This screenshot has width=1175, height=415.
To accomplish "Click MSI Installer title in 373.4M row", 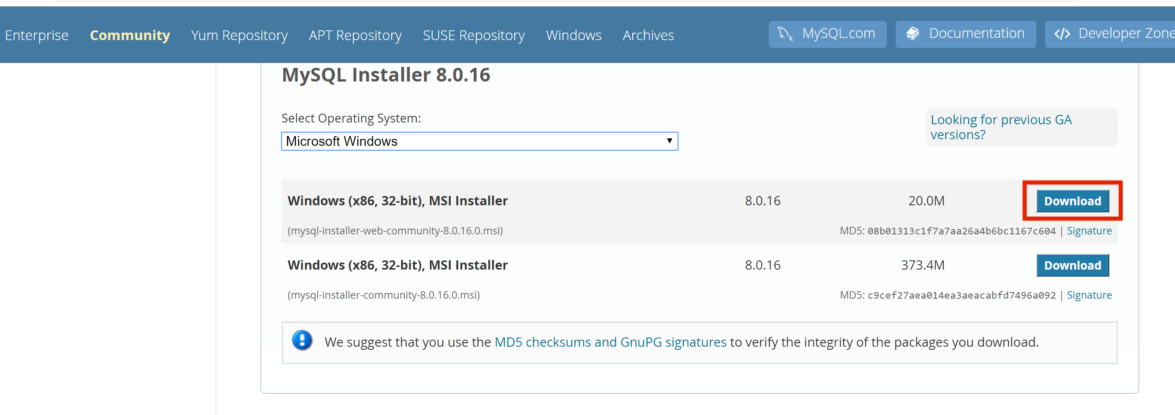I will [397, 265].
